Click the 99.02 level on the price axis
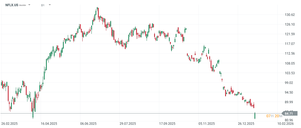The width and height of the screenshot is (301, 128). (x=290, y=83)
